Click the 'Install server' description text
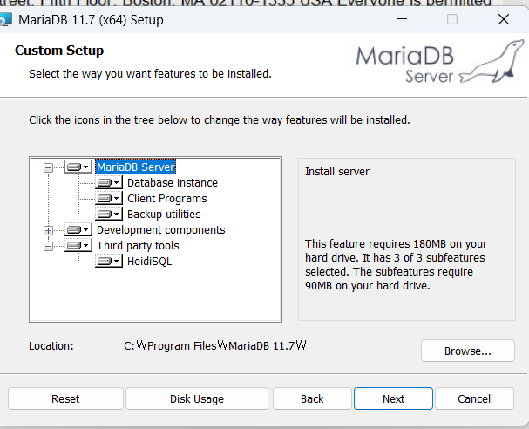The width and height of the screenshot is (529, 429). click(x=337, y=172)
